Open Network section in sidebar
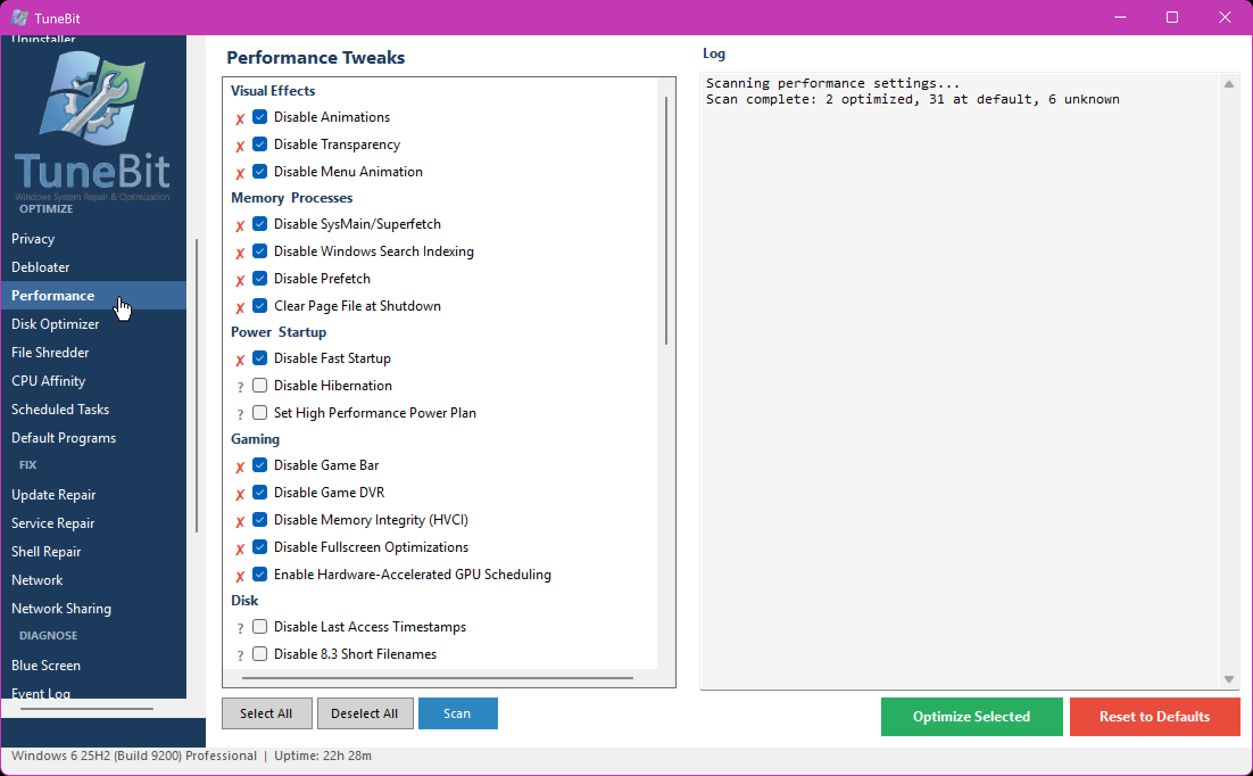Screen dimensions: 1253x776 point(94,580)
